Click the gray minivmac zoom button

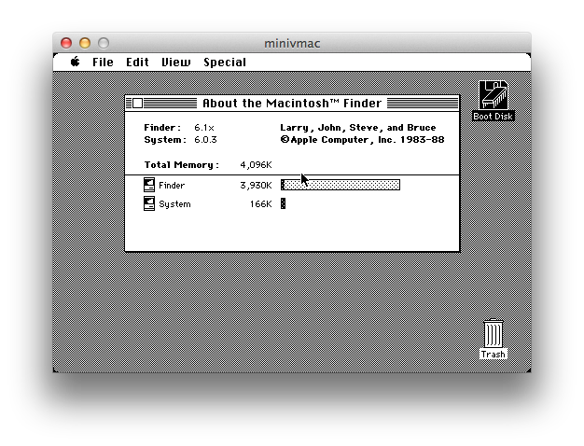click(x=104, y=43)
